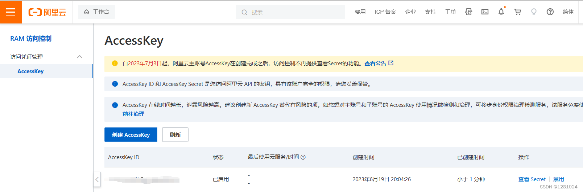The height and width of the screenshot is (192, 583).
Task: Click the search magnifier icon
Action: point(244,12)
